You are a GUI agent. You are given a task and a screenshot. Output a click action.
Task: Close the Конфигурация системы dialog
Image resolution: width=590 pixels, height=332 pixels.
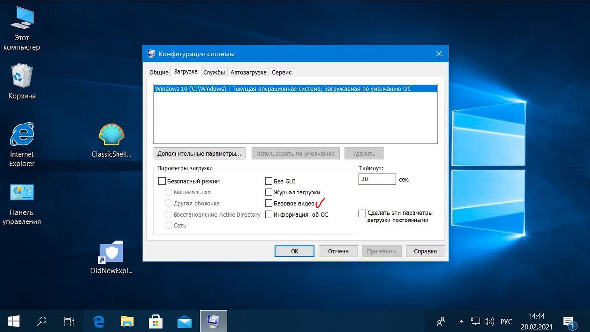point(438,54)
